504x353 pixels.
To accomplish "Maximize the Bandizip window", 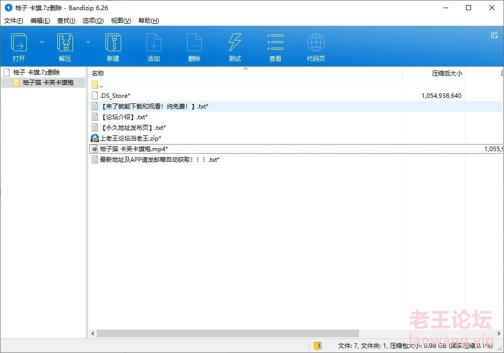I will tap(469, 8).
